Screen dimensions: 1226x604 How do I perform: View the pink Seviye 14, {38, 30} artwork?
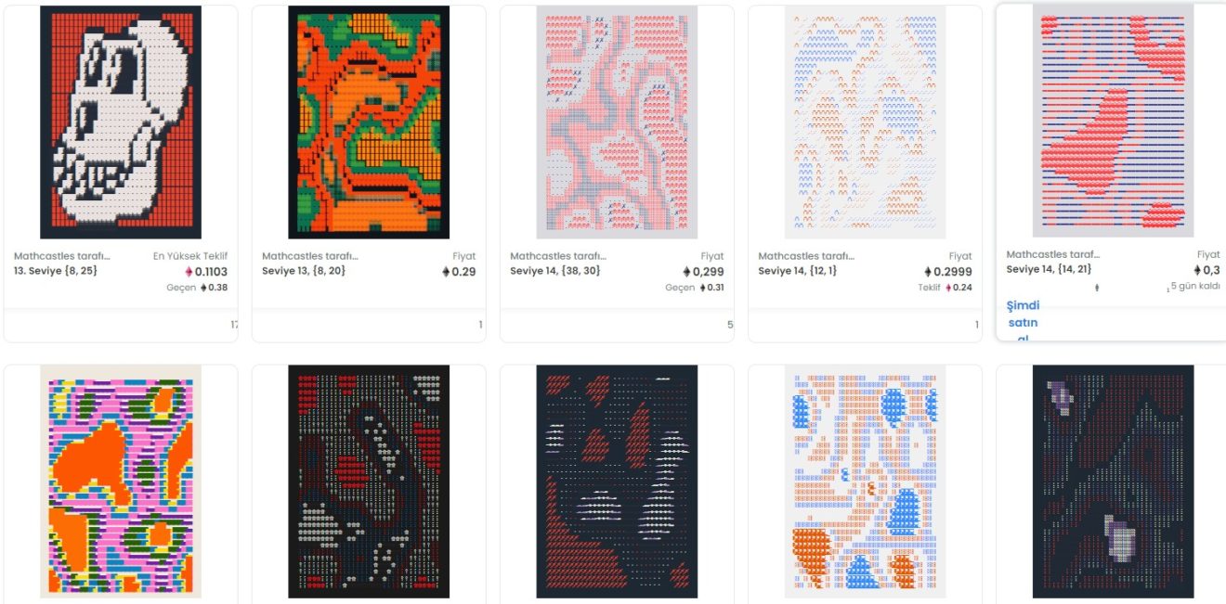[617, 122]
